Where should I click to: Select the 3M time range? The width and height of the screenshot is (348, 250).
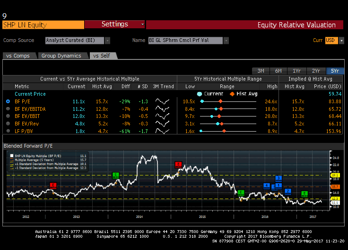(x=261, y=71)
